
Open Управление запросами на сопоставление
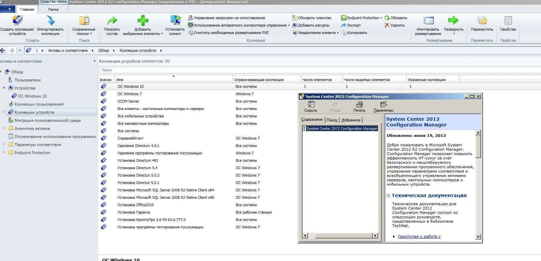pyautogui.click(x=226, y=18)
